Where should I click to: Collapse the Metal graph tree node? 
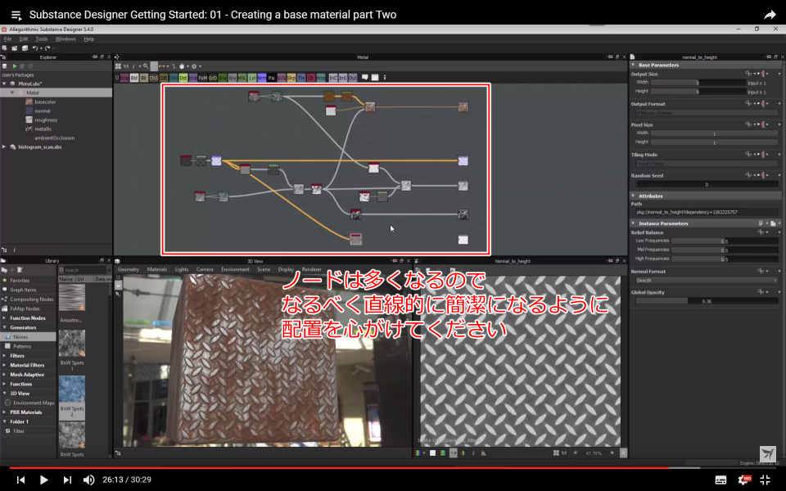tap(12, 92)
